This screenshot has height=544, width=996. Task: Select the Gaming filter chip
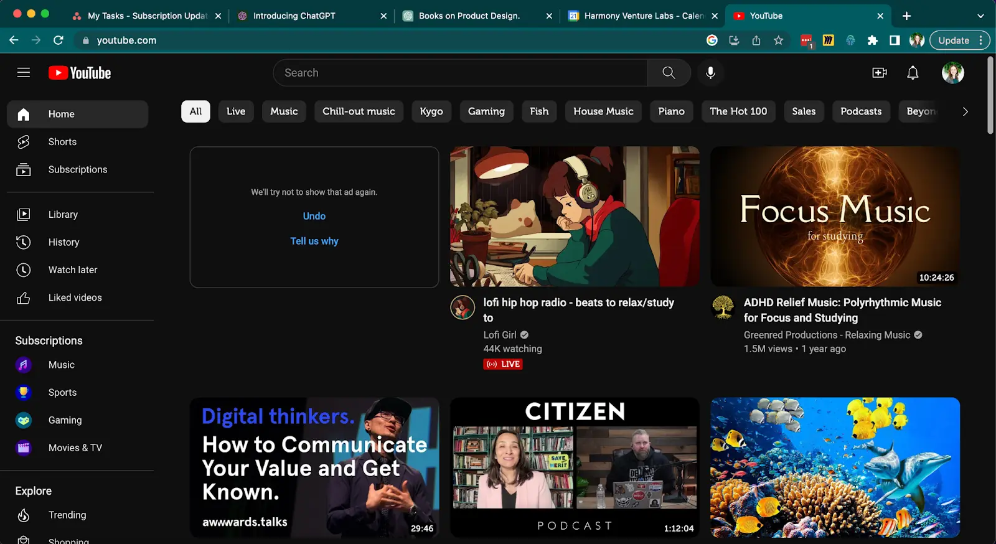pyautogui.click(x=486, y=111)
